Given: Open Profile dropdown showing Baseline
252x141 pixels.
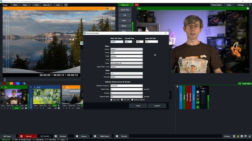Looking at the screenshot, I should click(x=126, y=56).
